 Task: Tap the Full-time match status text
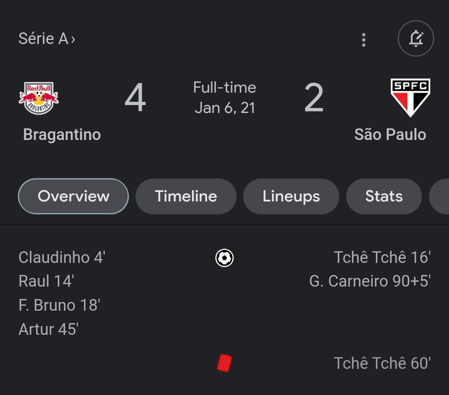click(x=224, y=88)
